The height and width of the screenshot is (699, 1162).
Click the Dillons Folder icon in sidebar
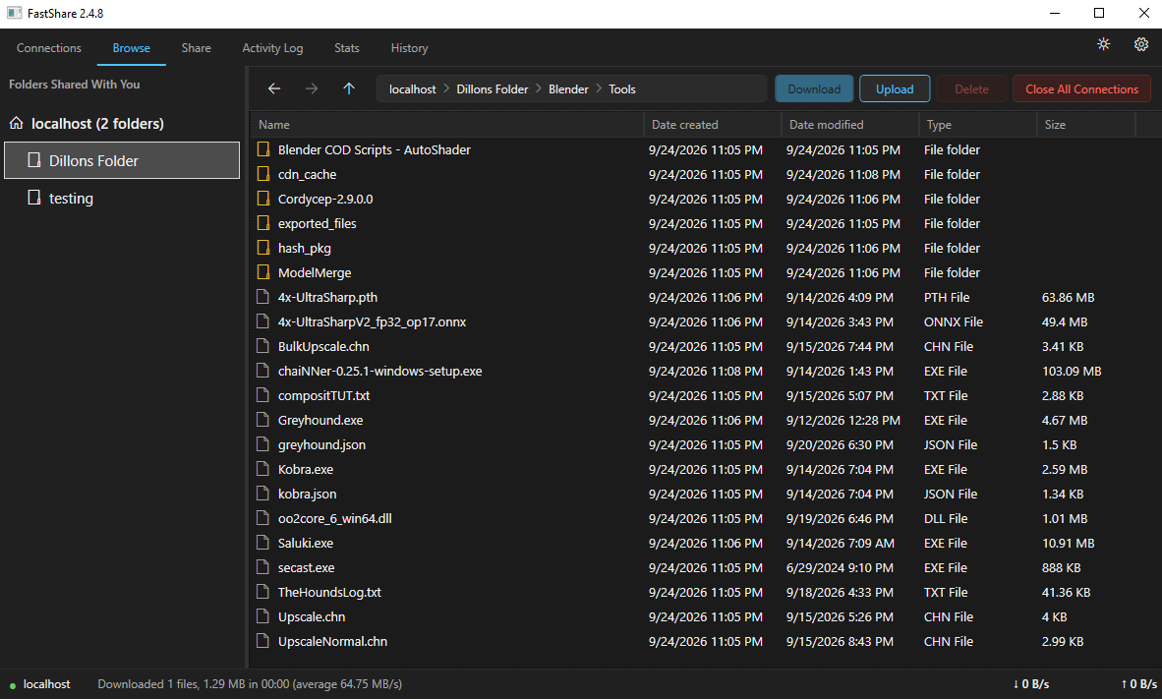click(34, 160)
